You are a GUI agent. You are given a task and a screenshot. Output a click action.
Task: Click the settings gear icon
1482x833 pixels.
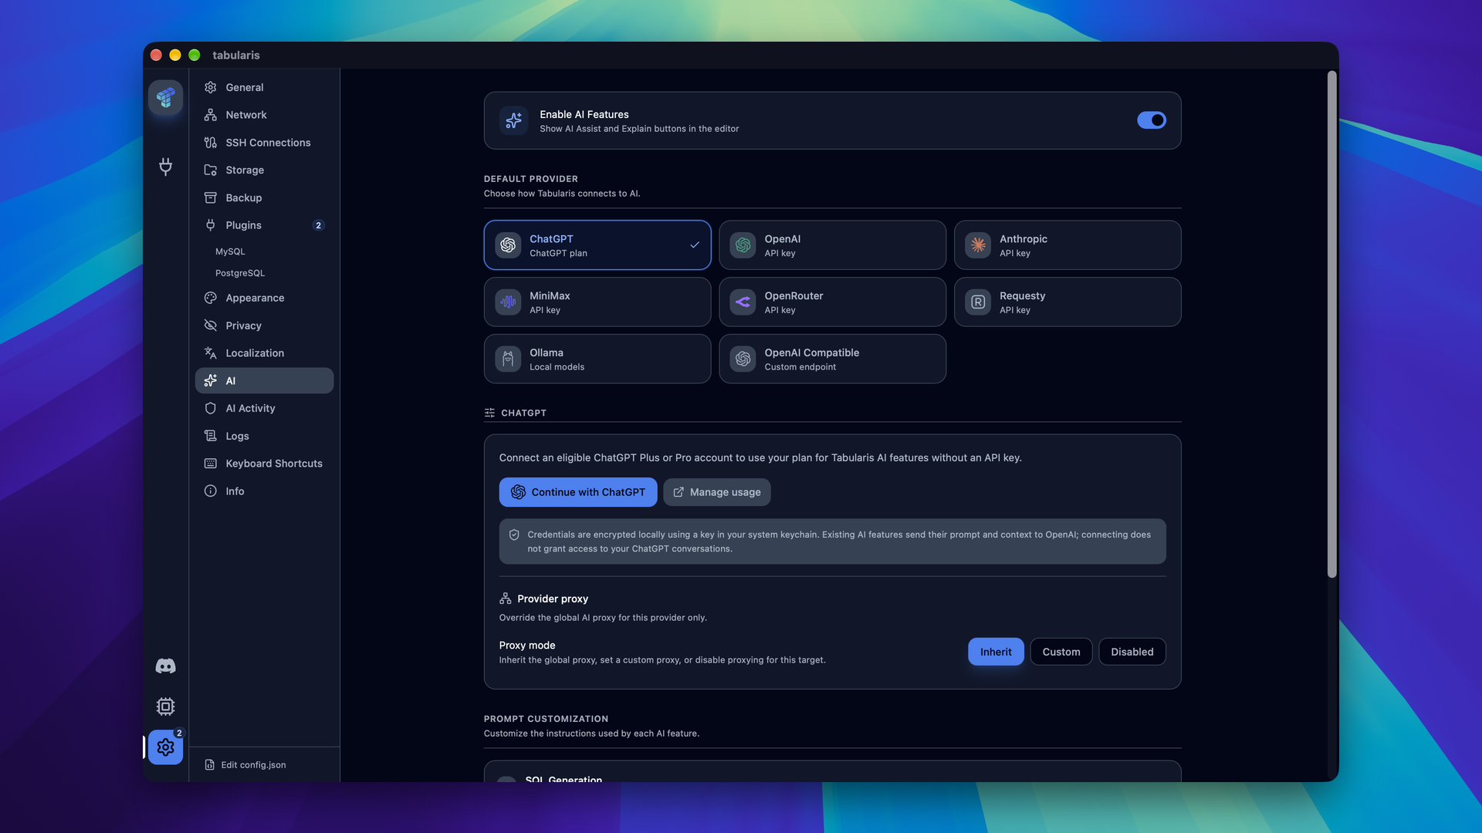click(x=165, y=747)
